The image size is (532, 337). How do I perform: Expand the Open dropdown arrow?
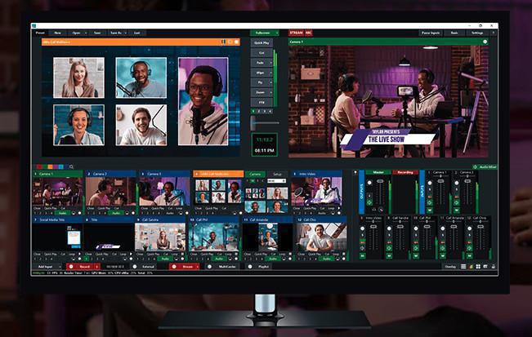click(87, 33)
